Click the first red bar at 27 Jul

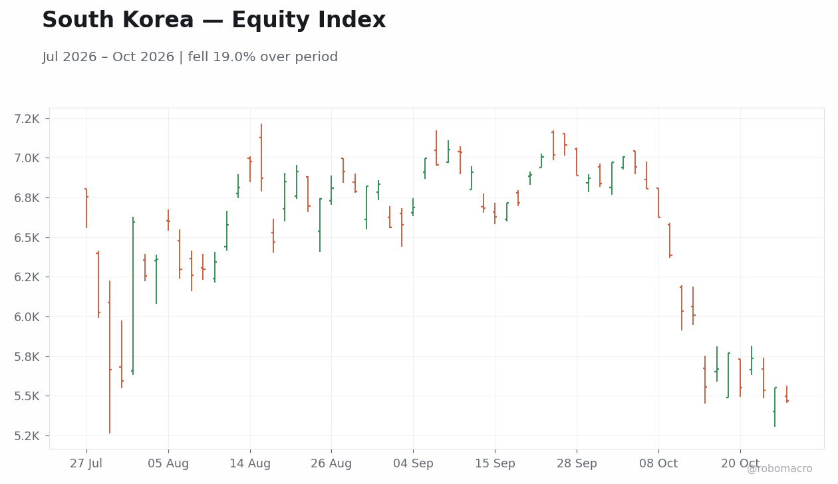point(86,208)
